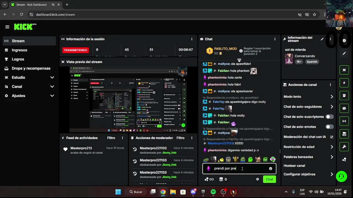
Task: Open Drops y recompensas in the sidebar
Action: coord(29,68)
